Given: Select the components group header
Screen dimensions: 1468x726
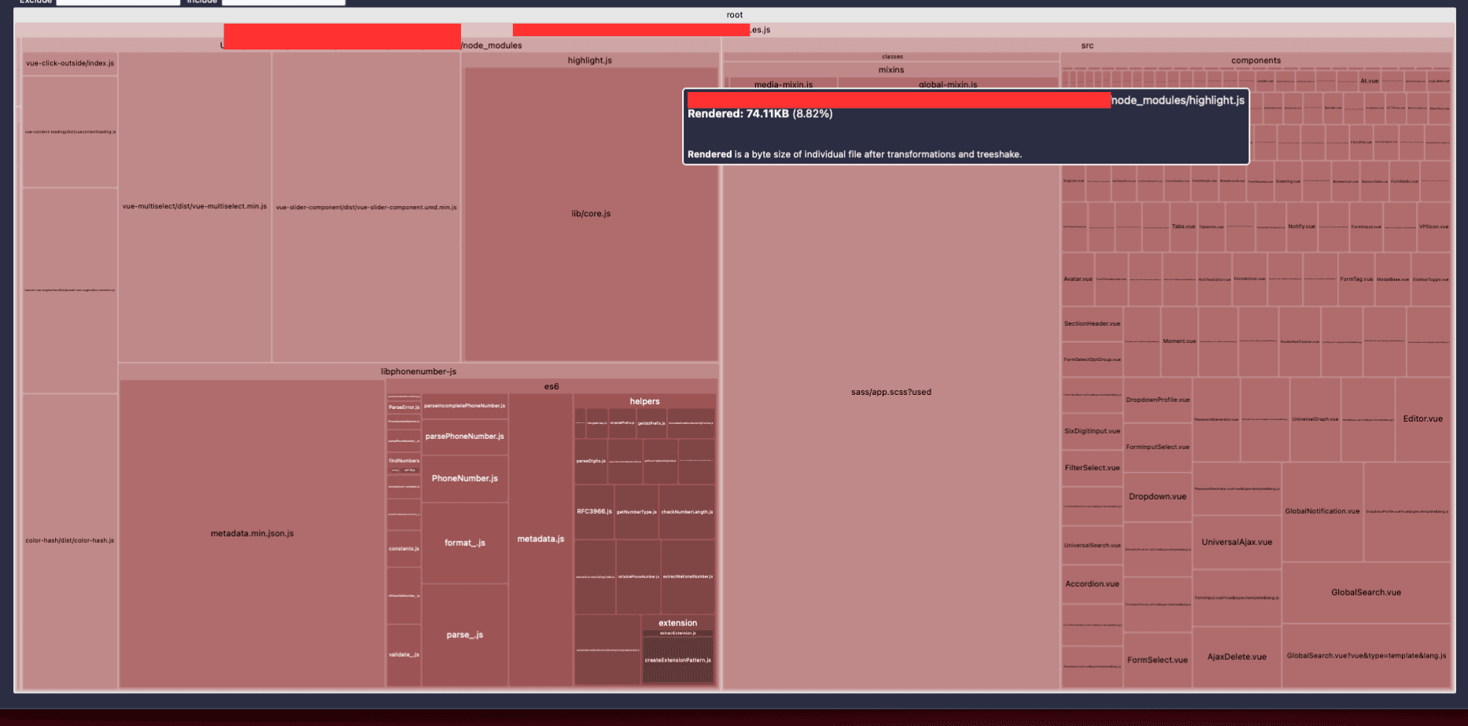Looking at the screenshot, I should [x=1255, y=61].
